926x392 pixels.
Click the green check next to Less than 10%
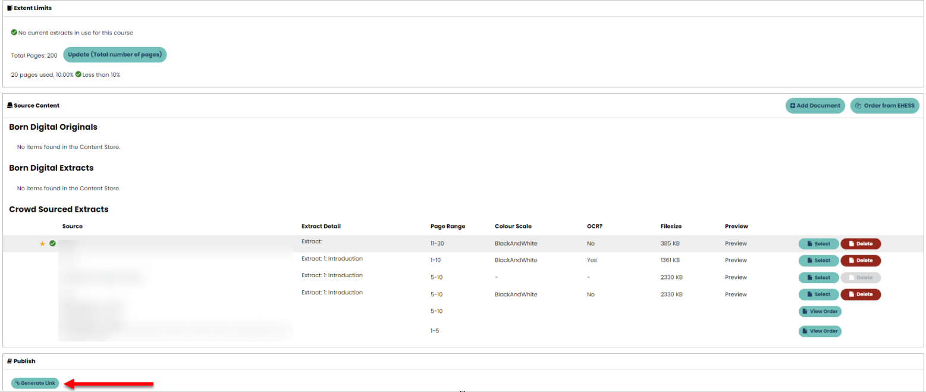tap(79, 75)
